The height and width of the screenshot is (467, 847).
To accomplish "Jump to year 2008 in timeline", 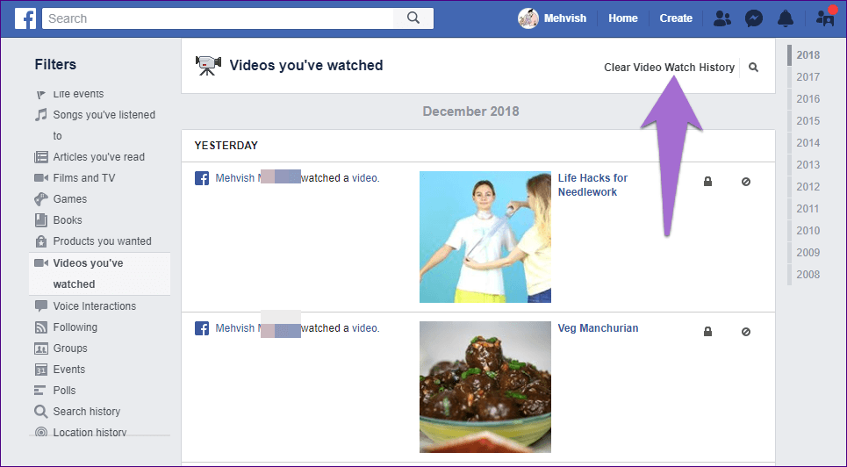I will [808, 274].
